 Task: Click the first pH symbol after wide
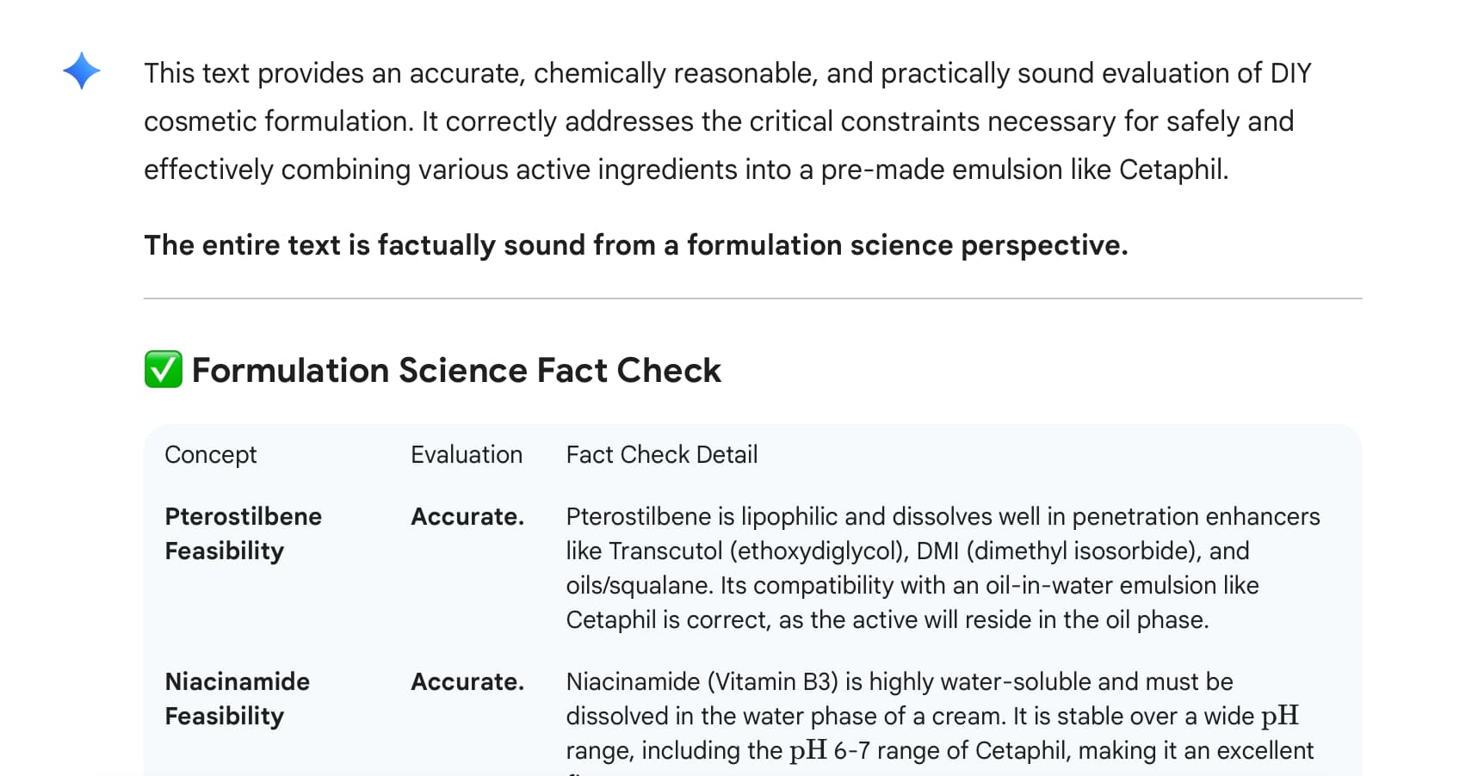point(1279,716)
